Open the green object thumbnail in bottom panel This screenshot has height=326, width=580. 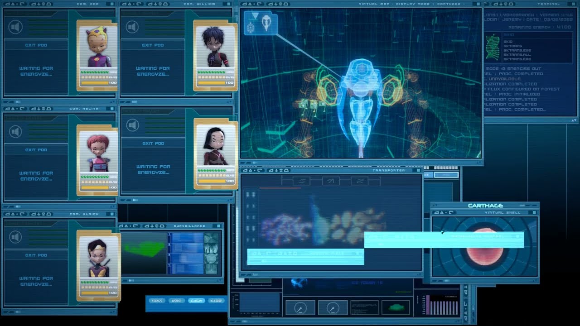(x=396, y=307)
